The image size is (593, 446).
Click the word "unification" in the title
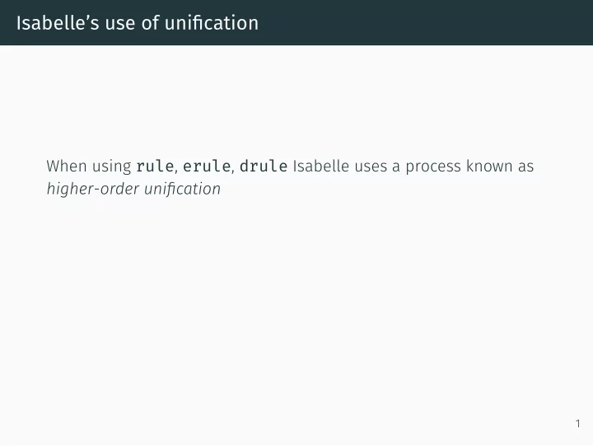[212, 23]
